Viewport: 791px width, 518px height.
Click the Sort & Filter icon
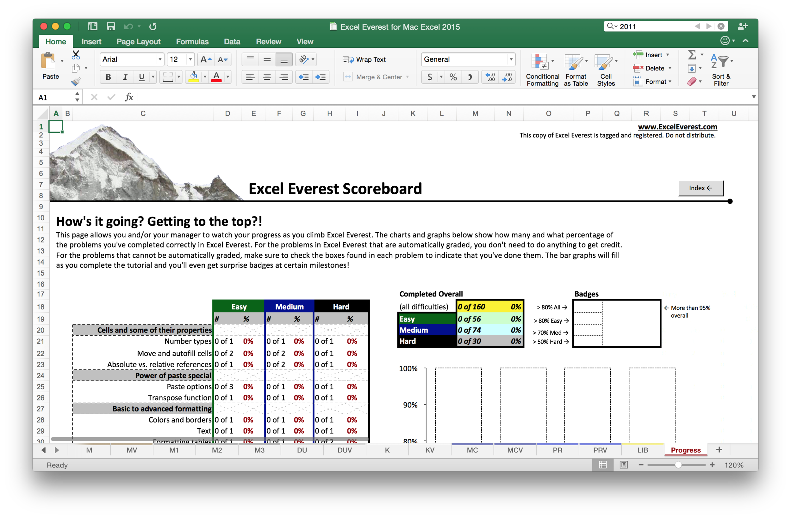[x=719, y=61]
